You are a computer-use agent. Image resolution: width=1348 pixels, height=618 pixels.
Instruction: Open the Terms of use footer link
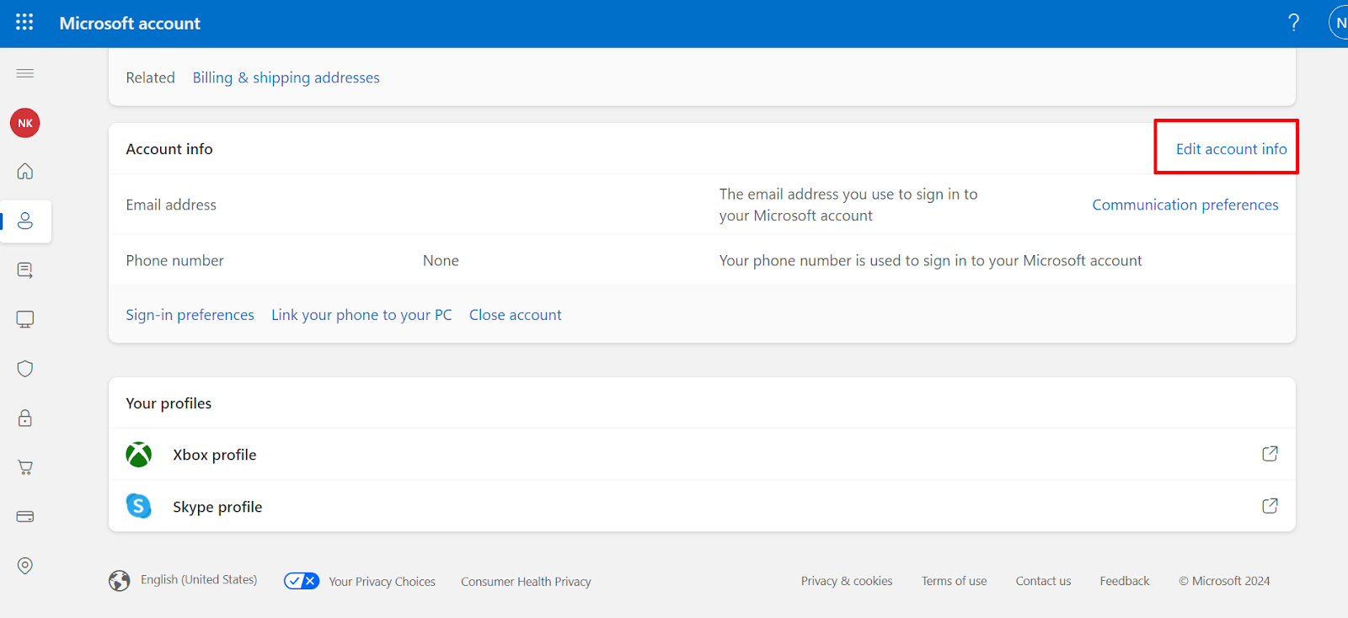click(x=954, y=581)
